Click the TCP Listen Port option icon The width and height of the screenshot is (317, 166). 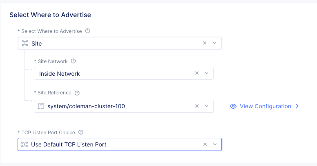[25, 144]
